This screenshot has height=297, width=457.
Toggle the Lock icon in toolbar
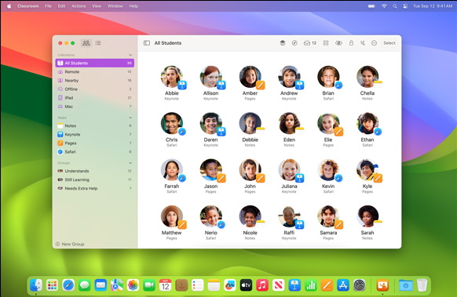point(351,43)
